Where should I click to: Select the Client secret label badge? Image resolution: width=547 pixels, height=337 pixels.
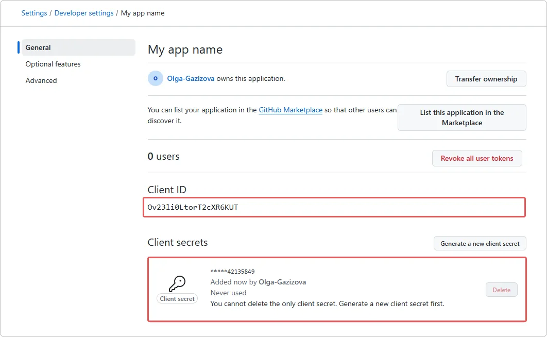coord(177,298)
